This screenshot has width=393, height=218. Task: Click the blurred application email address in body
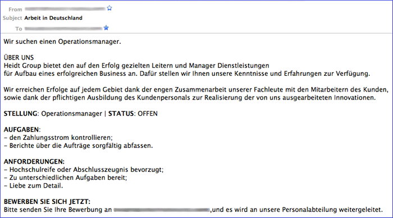(162, 210)
